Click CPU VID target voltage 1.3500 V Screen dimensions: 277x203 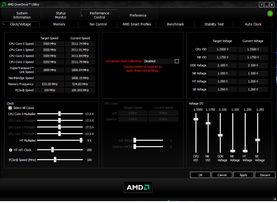[x=222, y=49]
